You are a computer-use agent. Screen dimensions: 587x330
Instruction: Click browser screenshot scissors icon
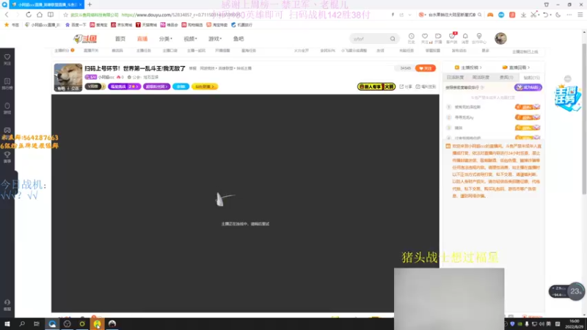533,15
